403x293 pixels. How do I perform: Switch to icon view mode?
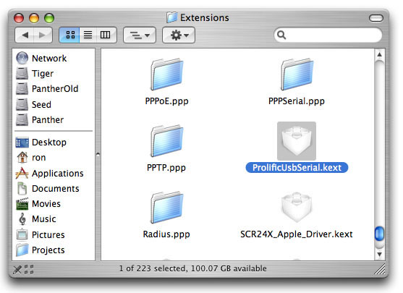point(69,35)
